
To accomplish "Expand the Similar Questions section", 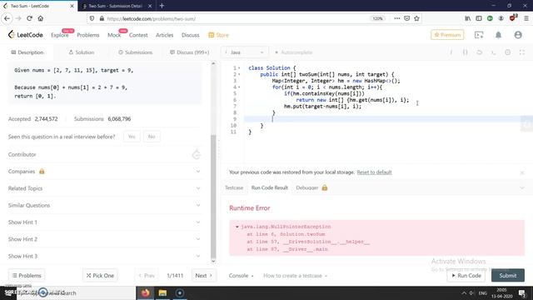I will point(104,206).
